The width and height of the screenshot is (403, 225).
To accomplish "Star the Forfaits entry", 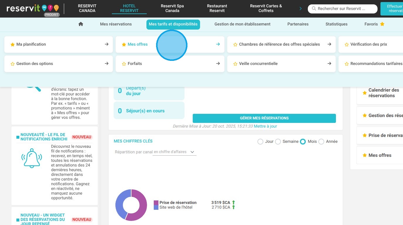I will click(124, 64).
